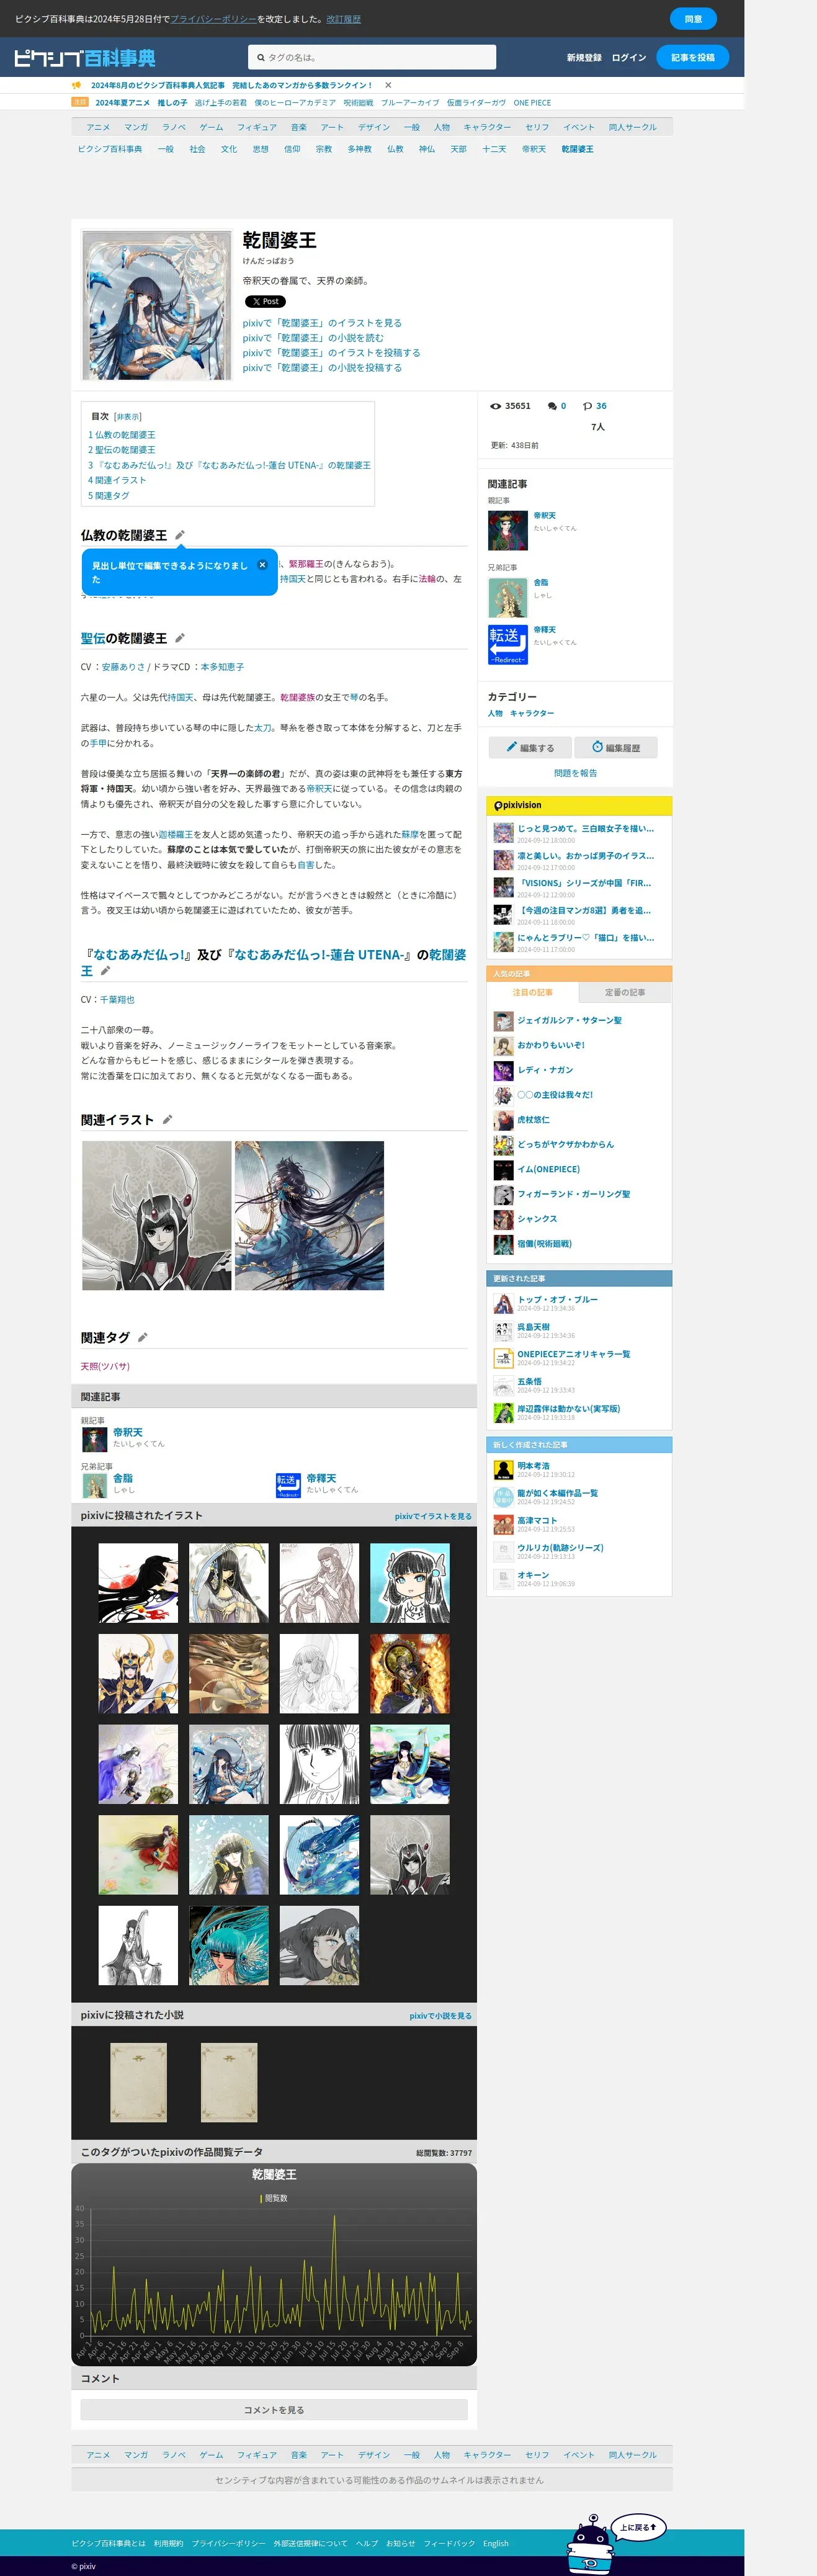Open the ログイン link

pyautogui.click(x=629, y=58)
